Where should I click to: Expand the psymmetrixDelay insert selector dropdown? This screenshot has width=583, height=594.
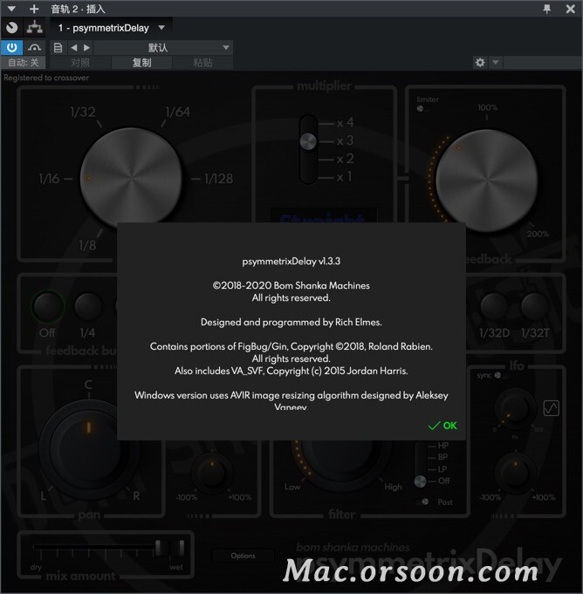[x=161, y=27]
